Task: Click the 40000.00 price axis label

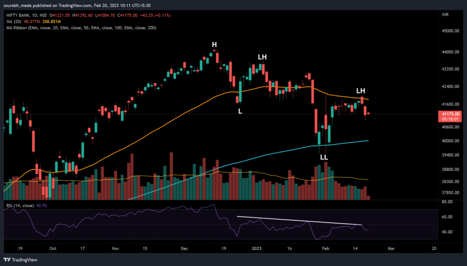Action: tap(451, 141)
